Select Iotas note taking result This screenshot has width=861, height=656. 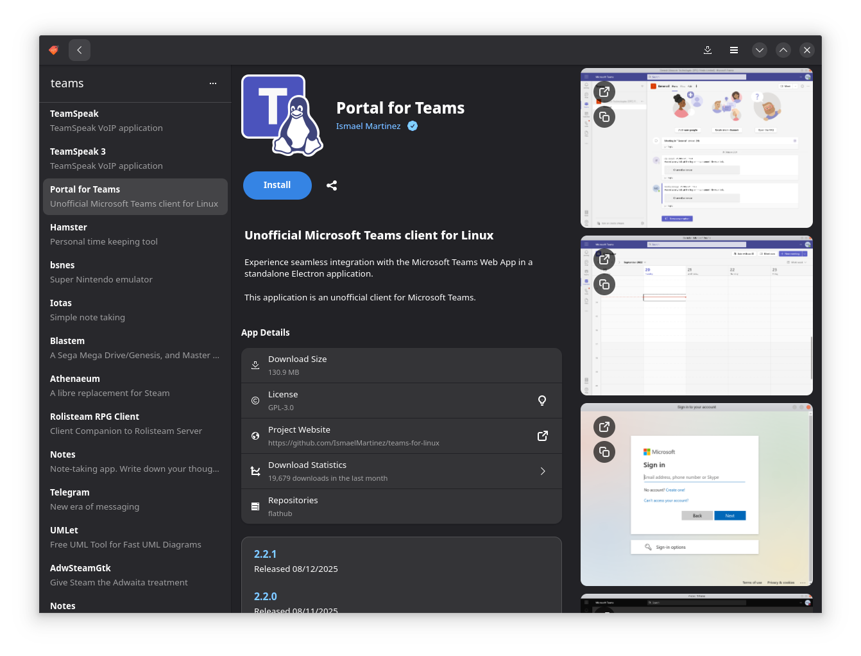click(x=135, y=310)
